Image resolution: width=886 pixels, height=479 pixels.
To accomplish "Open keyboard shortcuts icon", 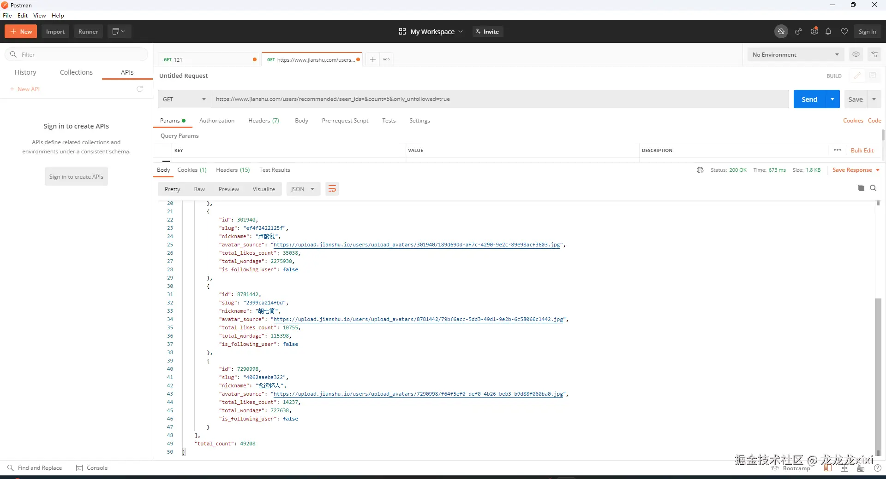I will coord(861,468).
